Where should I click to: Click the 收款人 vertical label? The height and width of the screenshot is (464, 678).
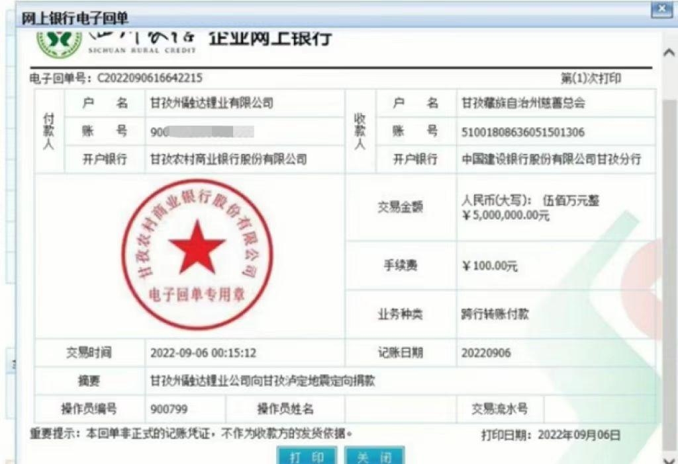pyautogui.click(x=360, y=132)
